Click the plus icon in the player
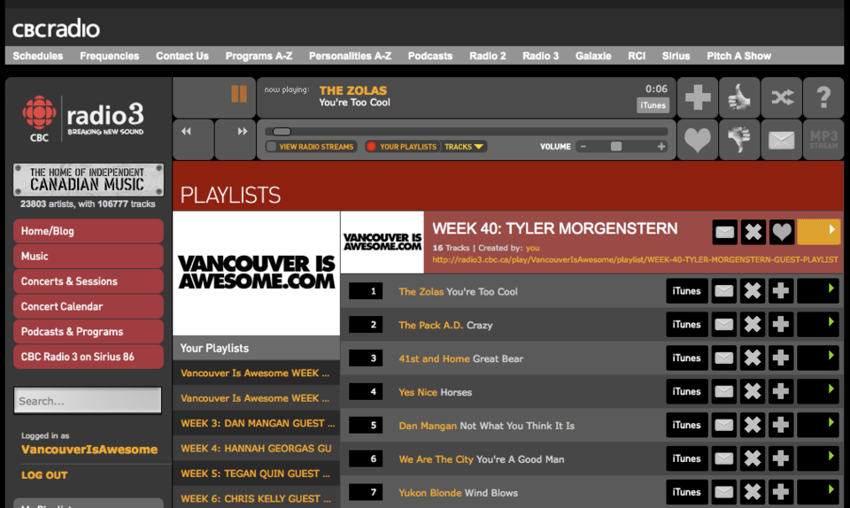 (x=698, y=97)
